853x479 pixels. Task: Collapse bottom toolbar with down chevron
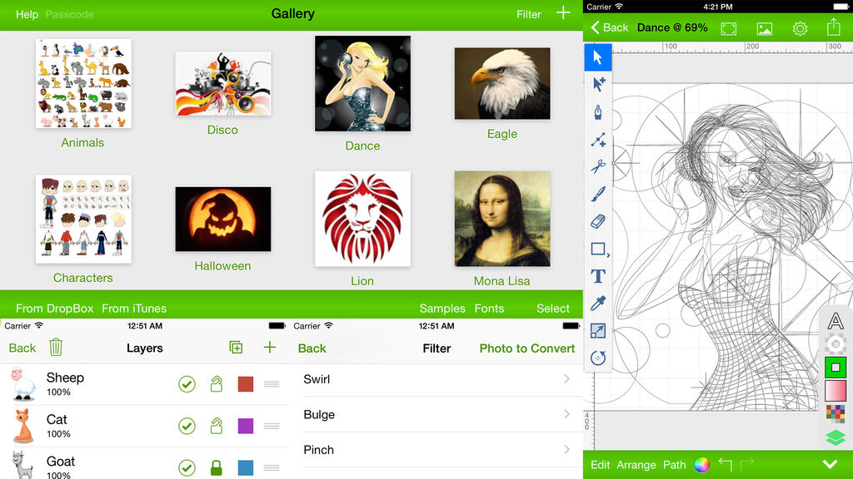831,464
